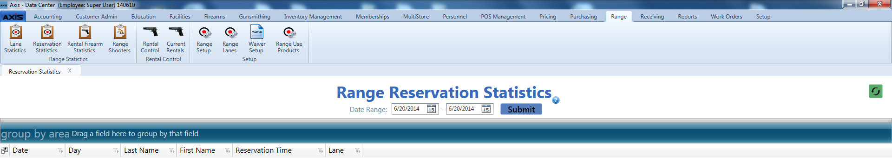Switch to Personnel tab
Viewport: 892px width, 168px height.
pyautogui.click(x=455, y=17)
